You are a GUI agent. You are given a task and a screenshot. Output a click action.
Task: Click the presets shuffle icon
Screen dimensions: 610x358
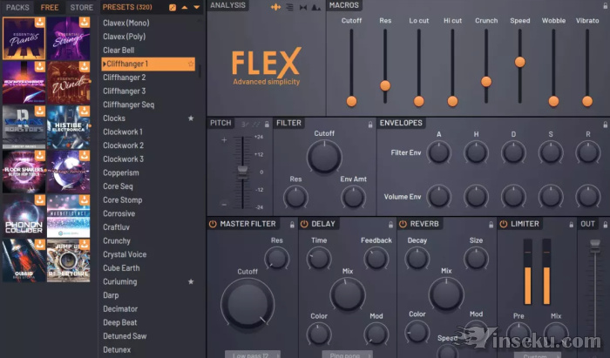click(x=173, y=7)
